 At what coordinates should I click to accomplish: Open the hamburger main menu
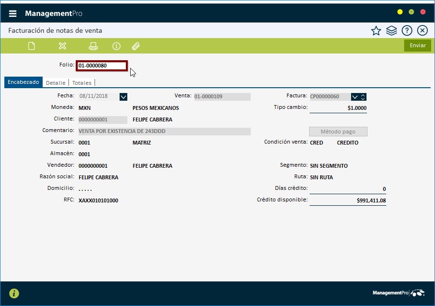tap(13, 13)
